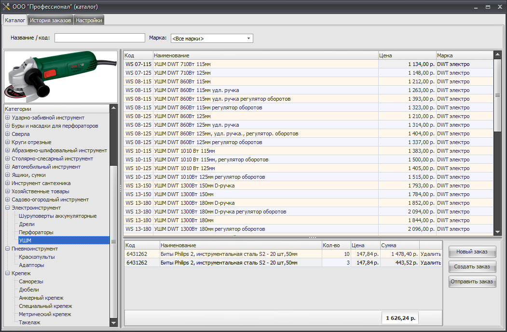Screen dimensions: 507x332
Task: Minimize the каталог window
Action: point(476,7)
